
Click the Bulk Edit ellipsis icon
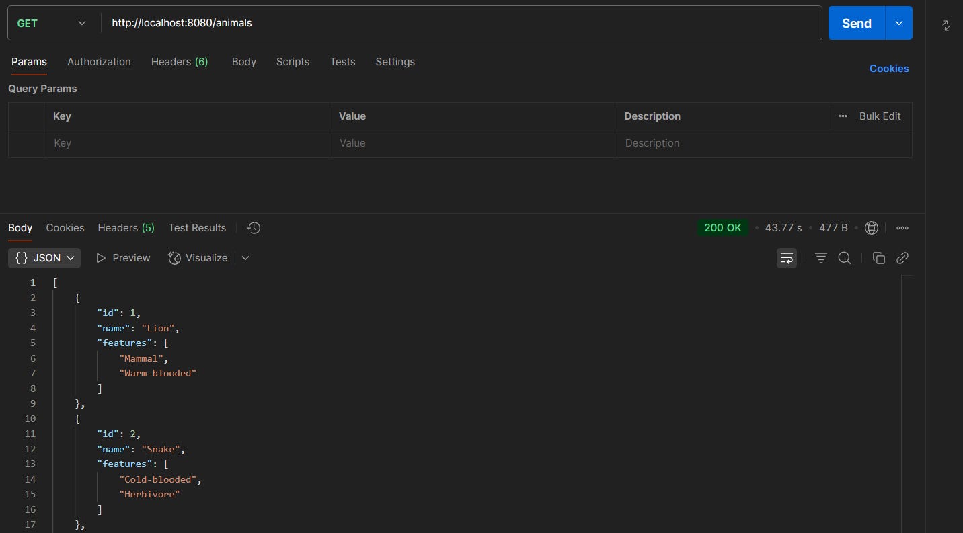click(843, 116)
